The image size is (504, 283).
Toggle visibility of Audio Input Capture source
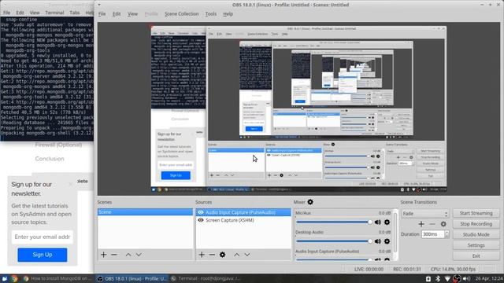point(201,212)
